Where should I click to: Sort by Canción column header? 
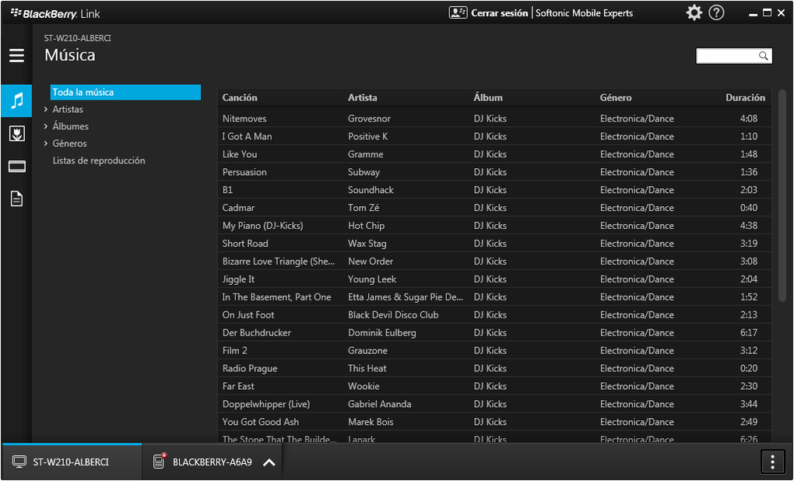tap(240, 98)
